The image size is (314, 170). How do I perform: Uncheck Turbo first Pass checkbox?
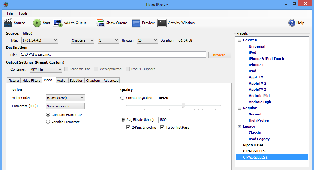tap(162, 127)
